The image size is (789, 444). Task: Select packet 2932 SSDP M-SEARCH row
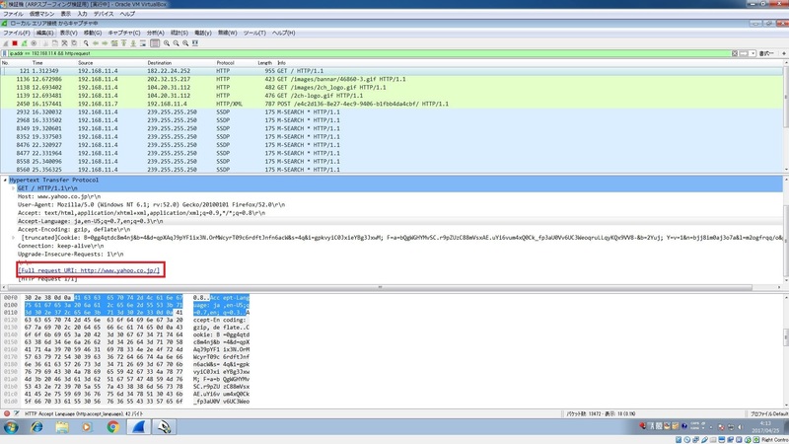click(392, 111)
